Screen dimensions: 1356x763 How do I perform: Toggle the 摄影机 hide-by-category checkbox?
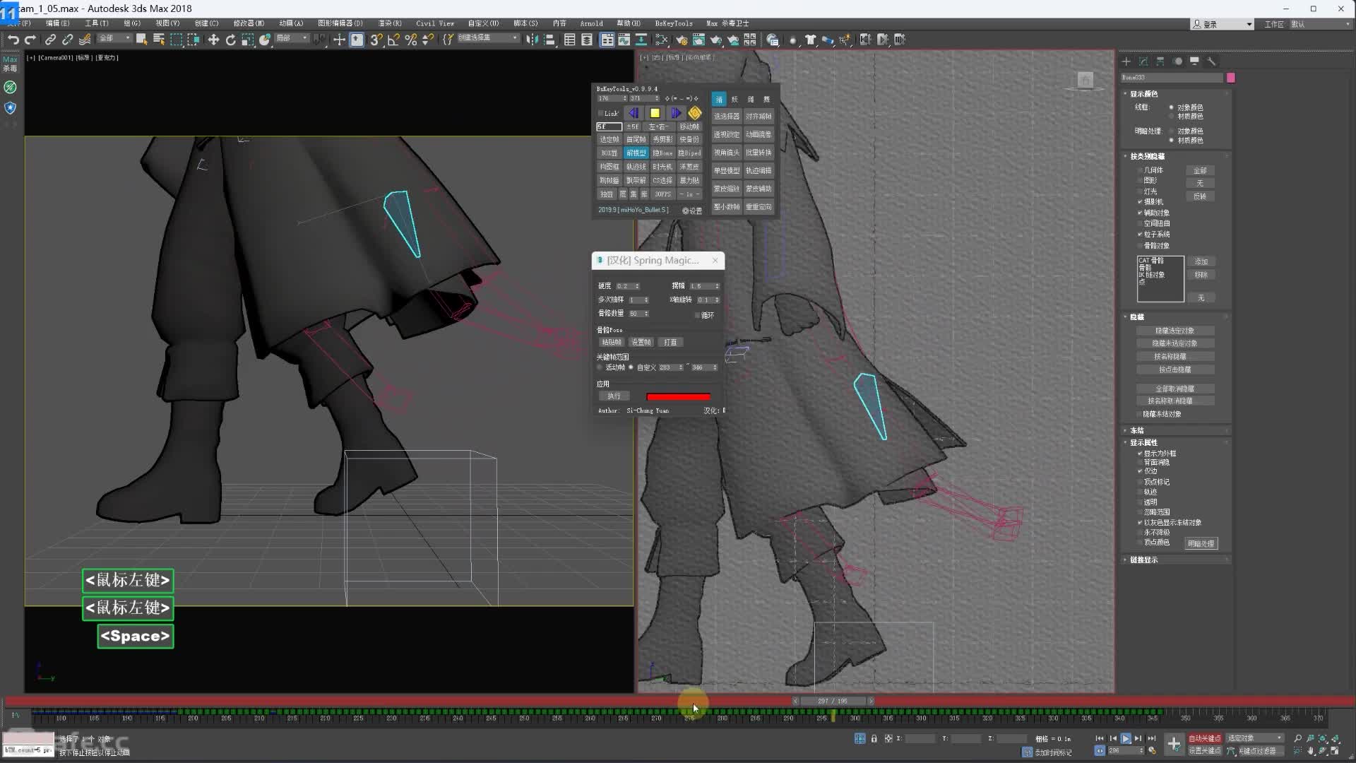(1140, 202)
